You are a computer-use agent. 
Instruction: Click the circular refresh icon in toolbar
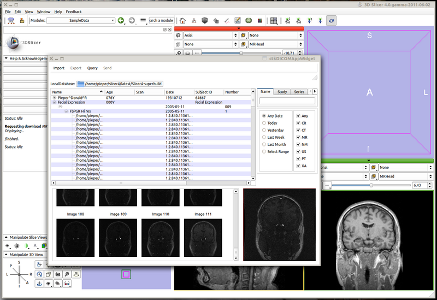pyautogui.click(x=331, y=21)
